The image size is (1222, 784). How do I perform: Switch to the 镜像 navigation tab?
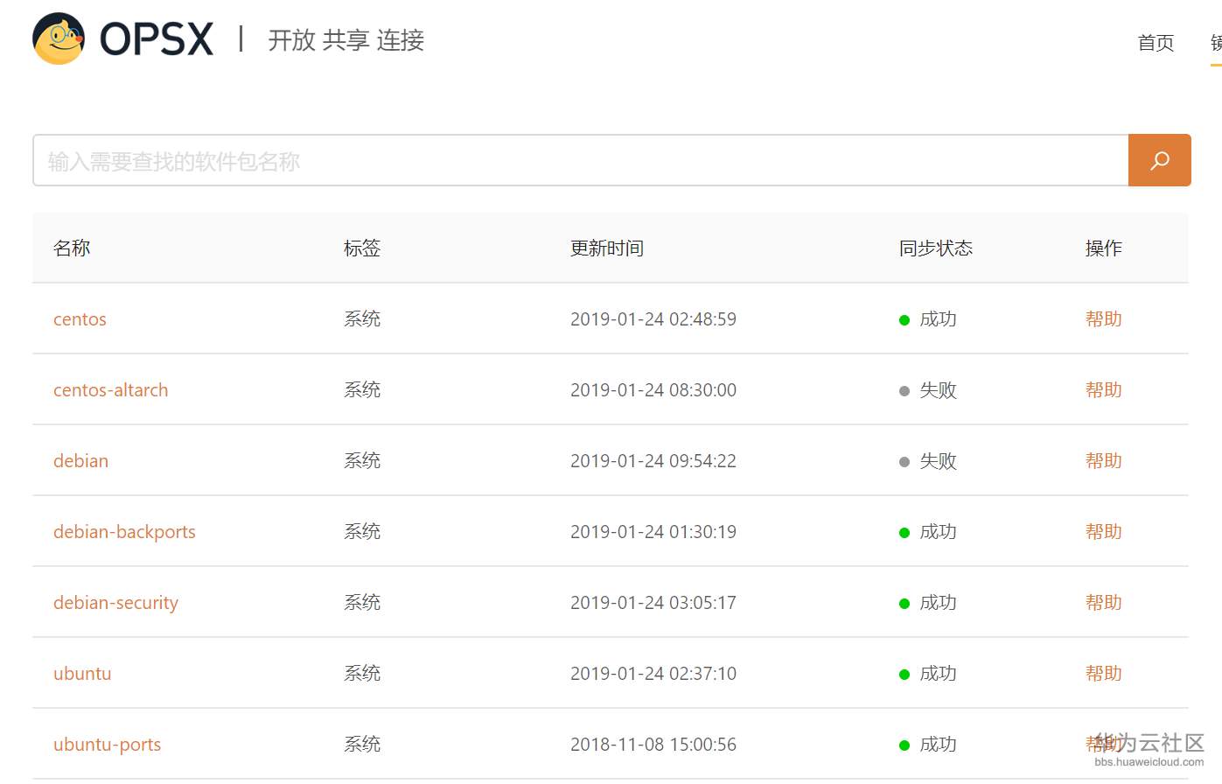[1216, 43]
